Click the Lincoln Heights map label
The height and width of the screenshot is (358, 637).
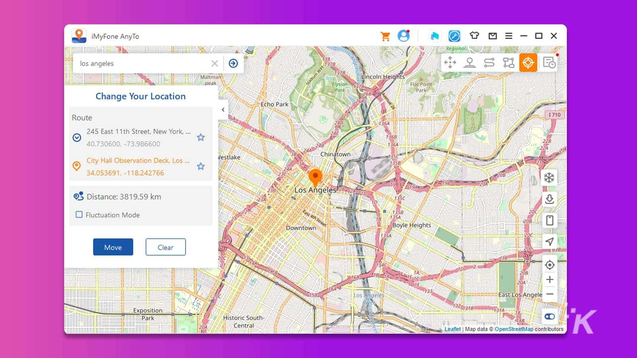click(383, 76)
